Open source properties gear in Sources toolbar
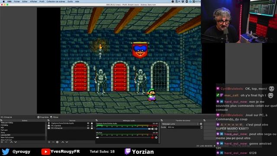The width and height of the screenshot is (277, 156). 57,142
